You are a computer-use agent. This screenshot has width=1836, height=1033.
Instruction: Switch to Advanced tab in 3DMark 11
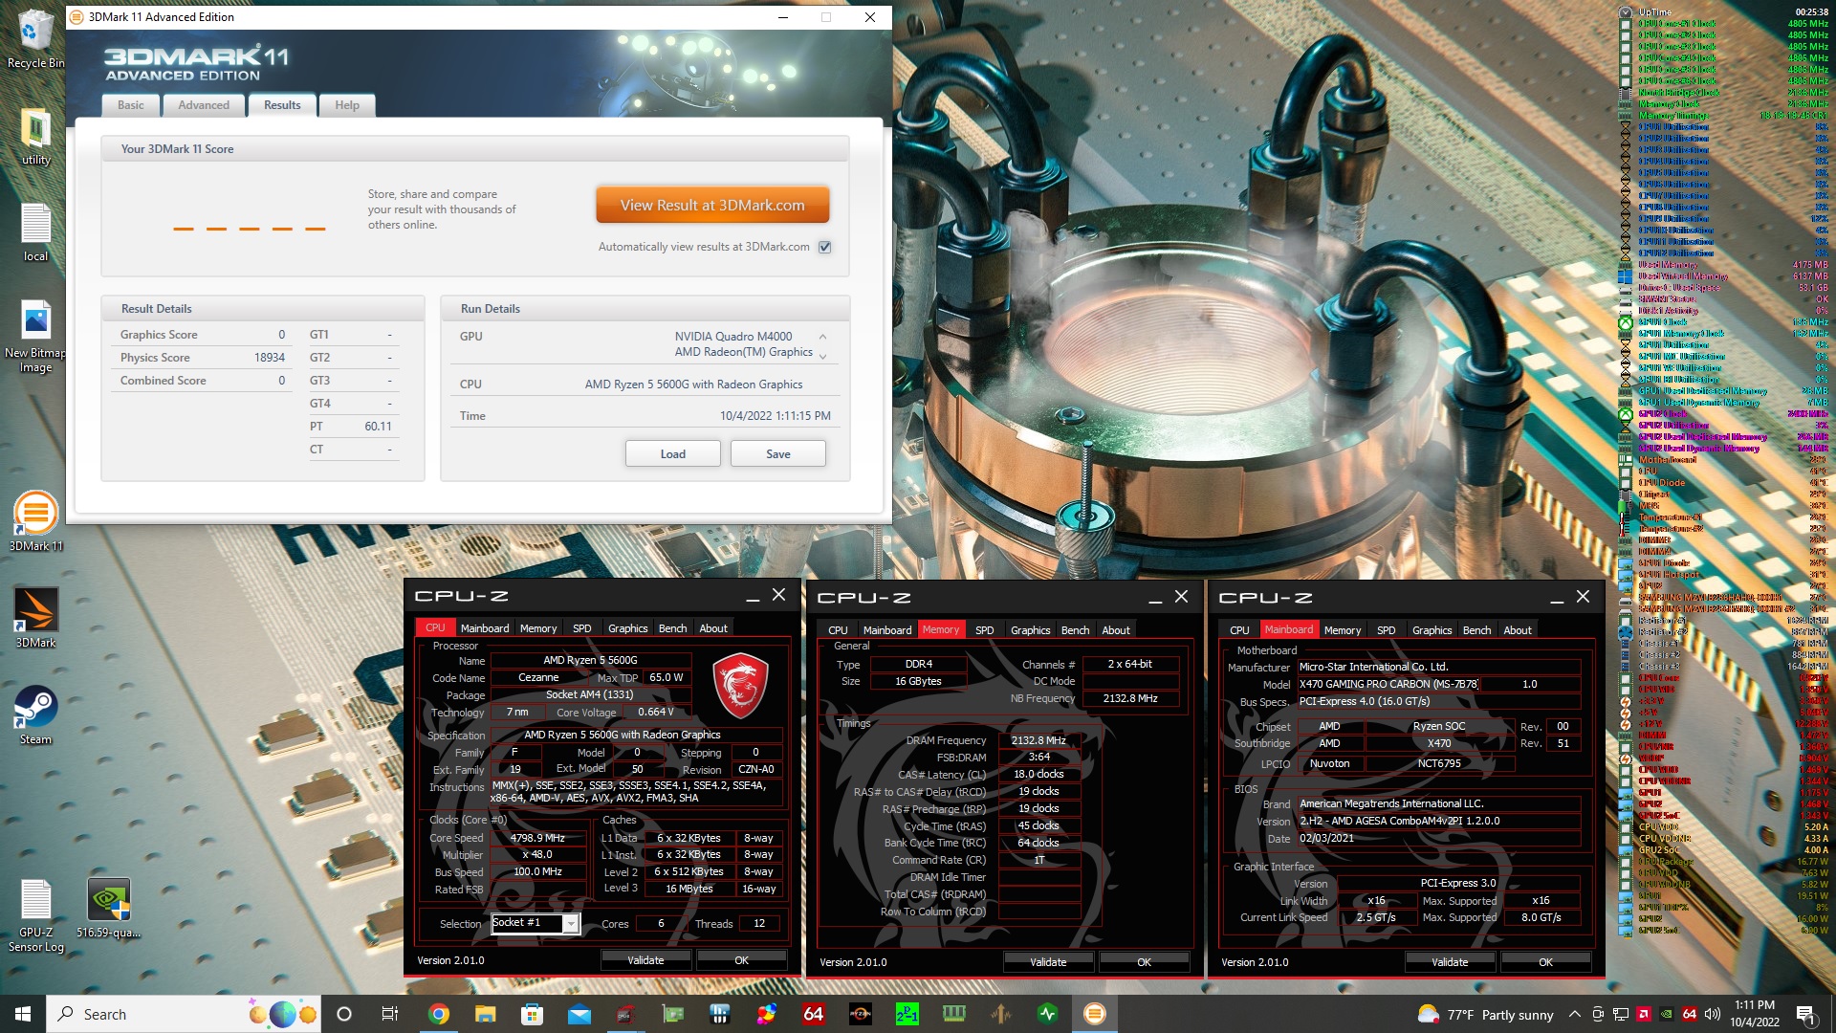click(x=204, y=105)
